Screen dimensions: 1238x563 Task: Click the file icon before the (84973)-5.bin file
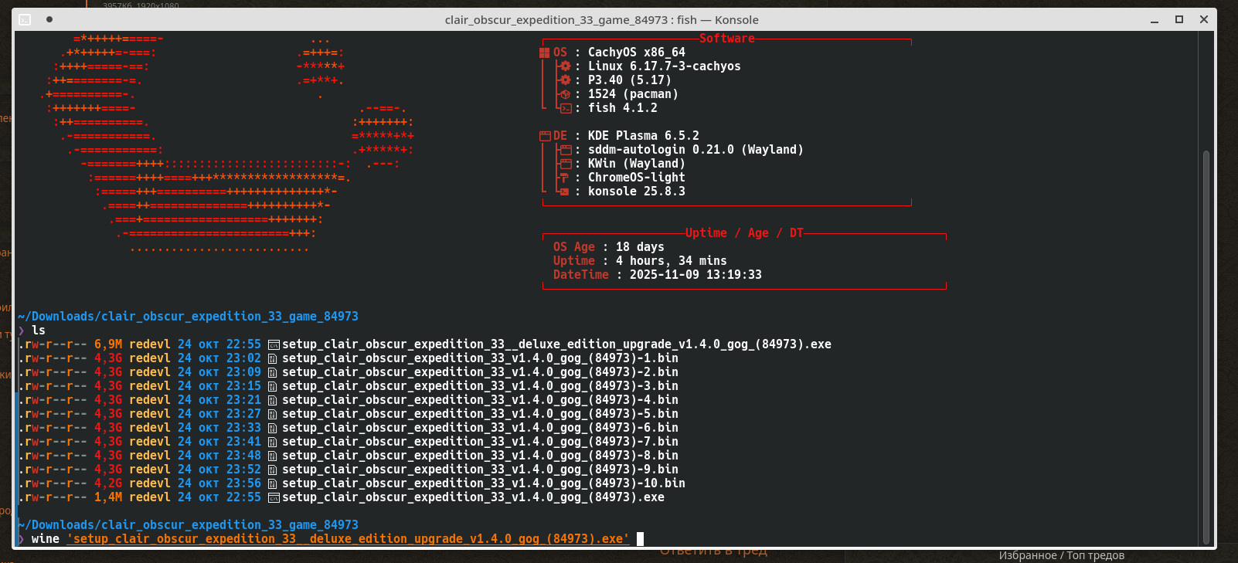click(x=273, y=414)
